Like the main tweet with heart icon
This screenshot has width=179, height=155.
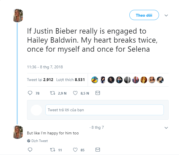pyautogui.click(x=75, y=93)
